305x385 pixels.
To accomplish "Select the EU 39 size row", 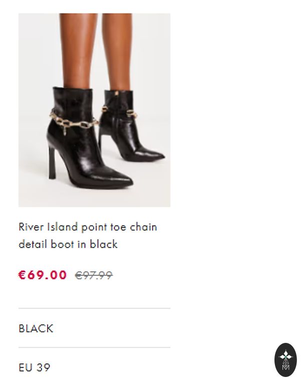I will click(95, 367).
